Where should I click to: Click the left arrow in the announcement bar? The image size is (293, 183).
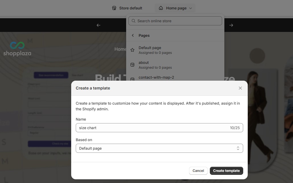[x=99, y=25]
